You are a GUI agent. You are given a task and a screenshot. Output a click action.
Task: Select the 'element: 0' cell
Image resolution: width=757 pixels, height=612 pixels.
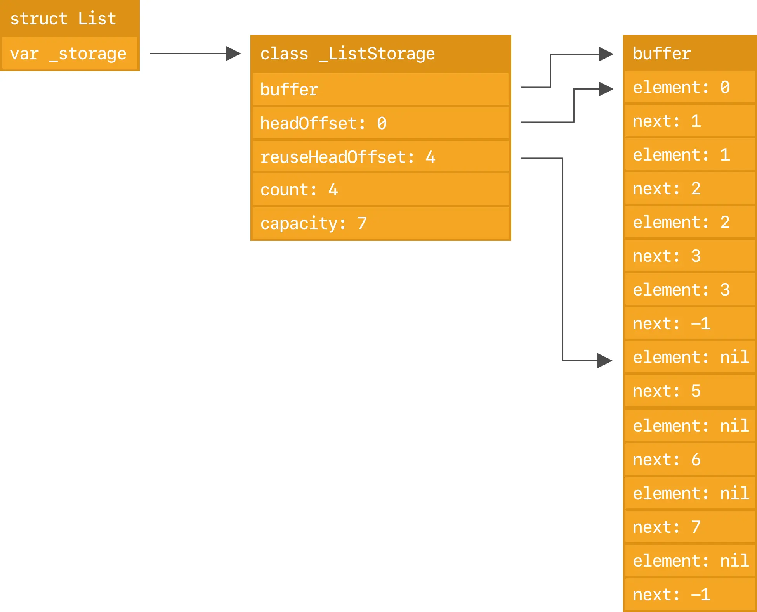(689, 87)
